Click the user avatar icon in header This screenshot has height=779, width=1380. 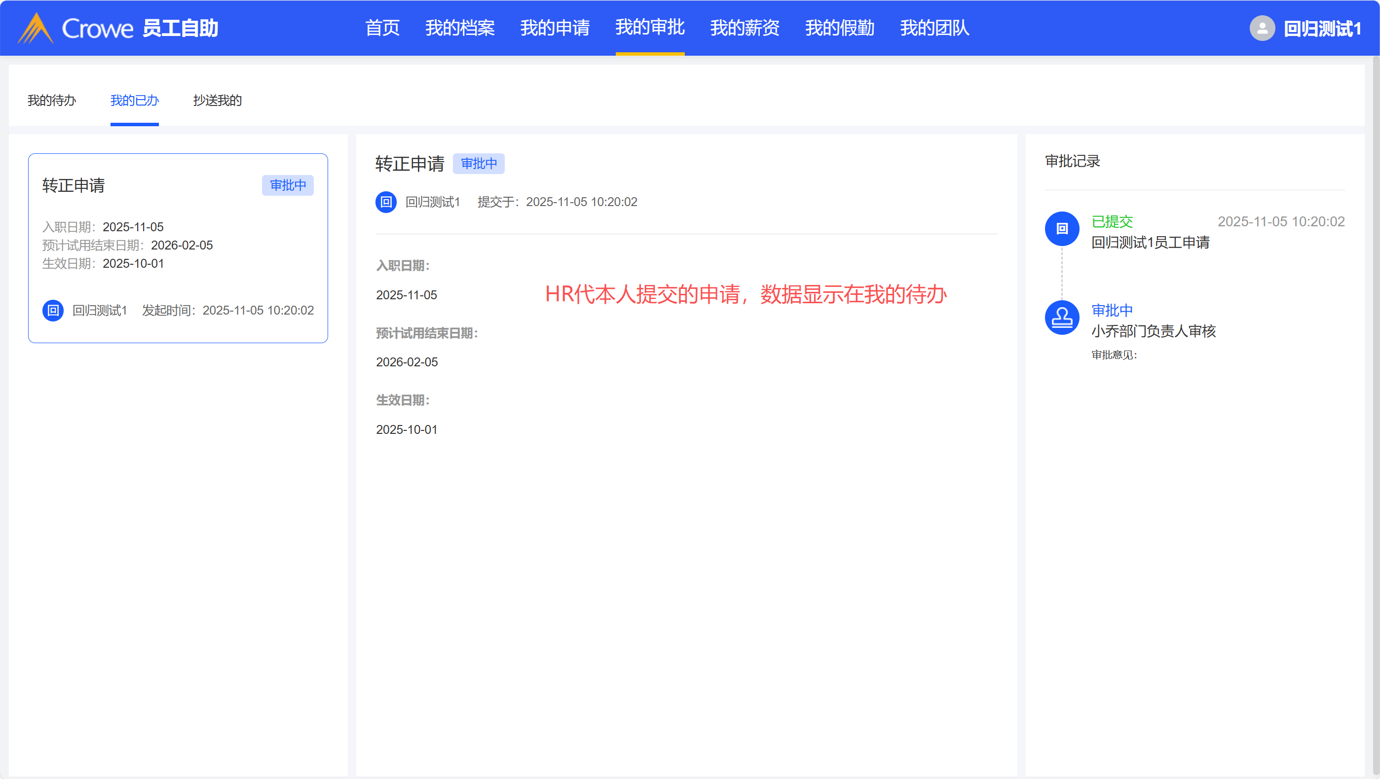pos(1262,28)
